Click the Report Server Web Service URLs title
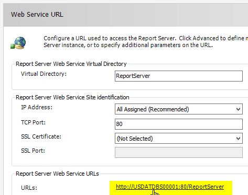The width and height of the screenshot is (248, 195). click(x=57, y=174)
